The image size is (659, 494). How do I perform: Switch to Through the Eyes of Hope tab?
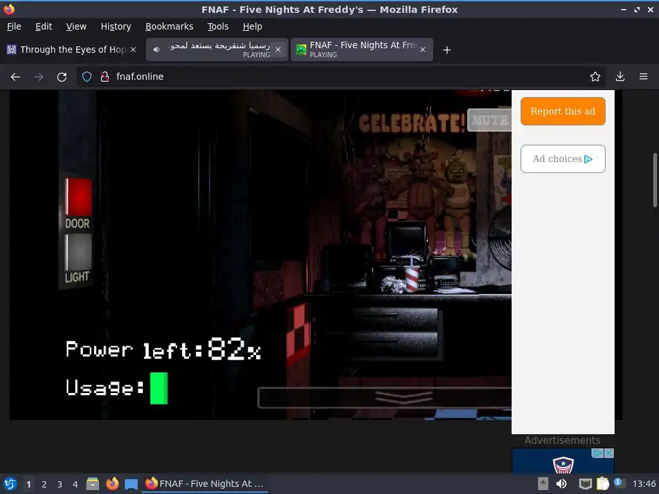71,50
